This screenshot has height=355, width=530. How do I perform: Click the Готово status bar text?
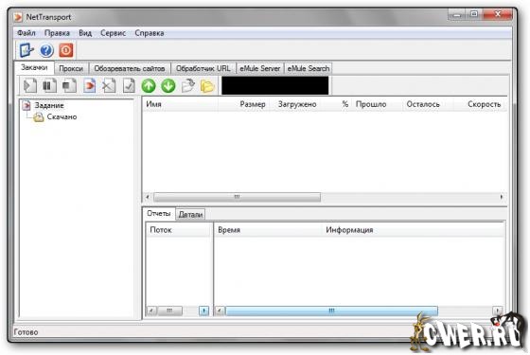click(26, 332)
